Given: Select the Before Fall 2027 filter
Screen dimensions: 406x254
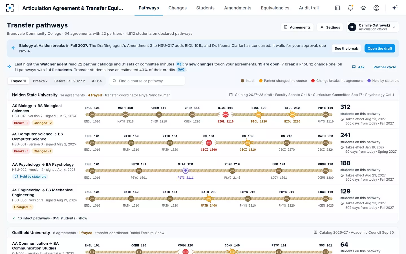Looking at the screenshot, I should 70,81.
